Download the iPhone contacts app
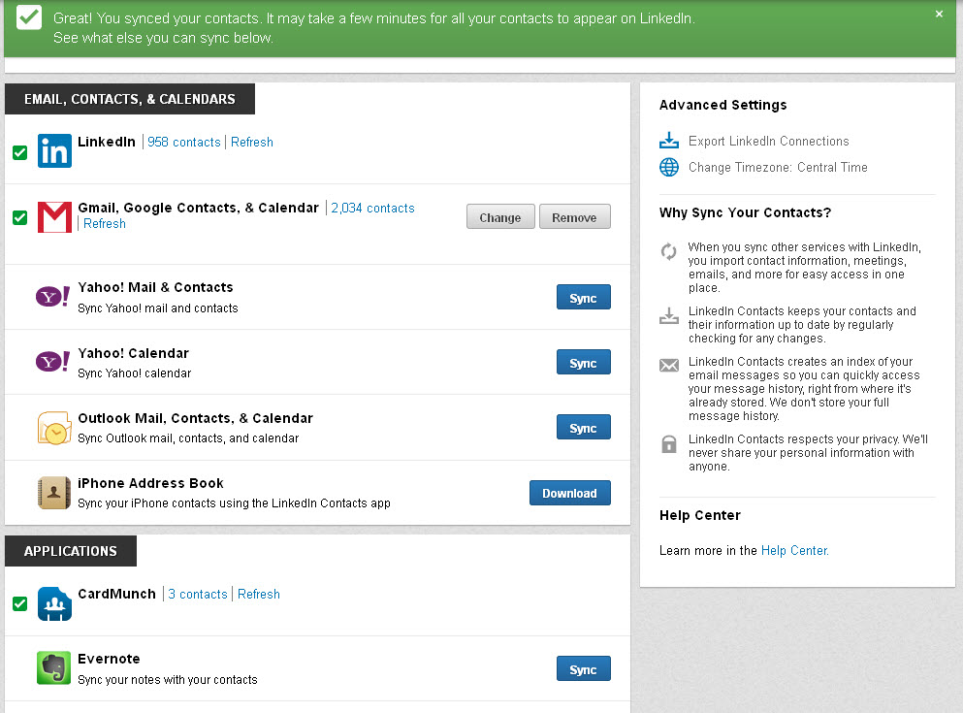 click(x=569, y=493)
